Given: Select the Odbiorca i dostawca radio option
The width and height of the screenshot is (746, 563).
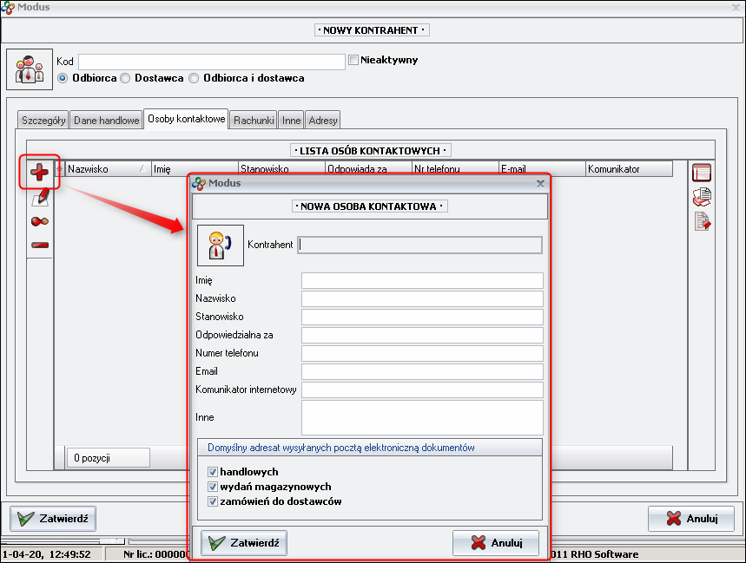Looking at the screenshot, I should tap(195, 78).
